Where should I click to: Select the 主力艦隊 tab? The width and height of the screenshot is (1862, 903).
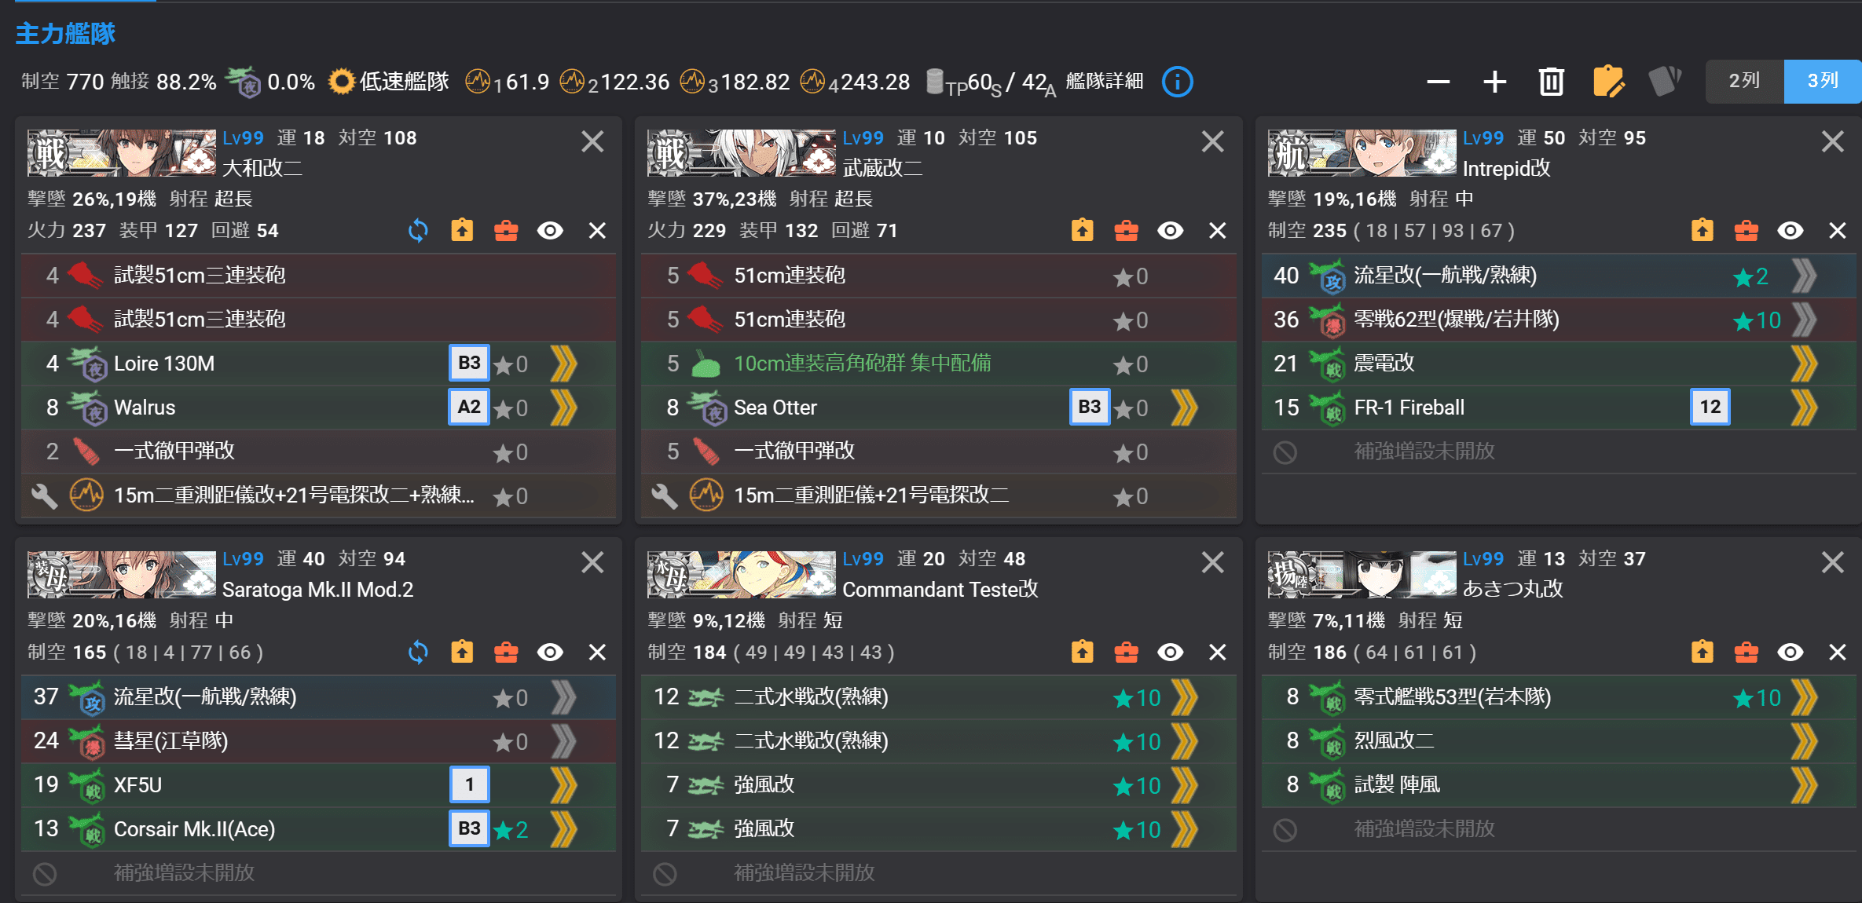[66, 33]
